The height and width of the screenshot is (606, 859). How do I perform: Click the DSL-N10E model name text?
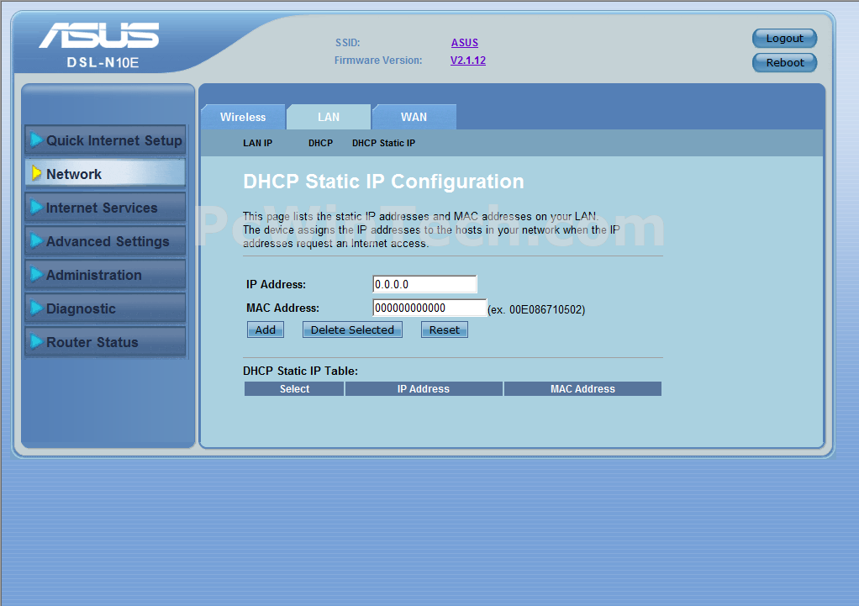pos(103,62)
